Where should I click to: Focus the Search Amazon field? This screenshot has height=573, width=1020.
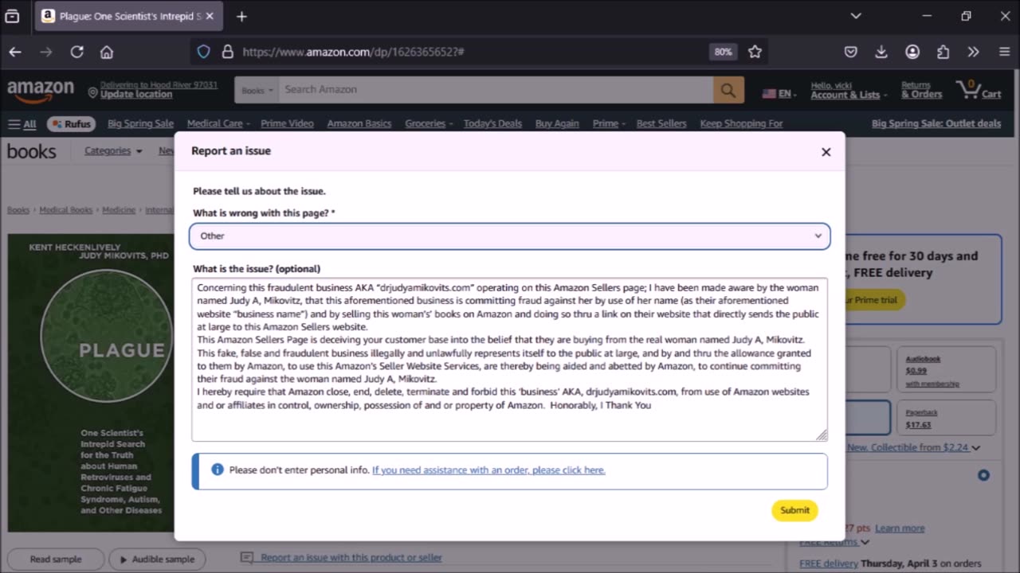[496, 90]
